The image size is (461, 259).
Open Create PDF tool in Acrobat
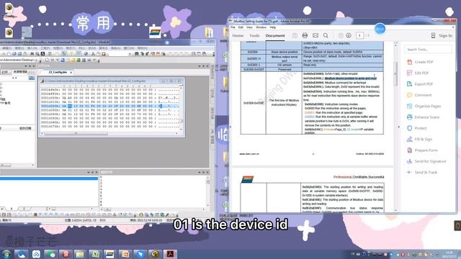420,62
